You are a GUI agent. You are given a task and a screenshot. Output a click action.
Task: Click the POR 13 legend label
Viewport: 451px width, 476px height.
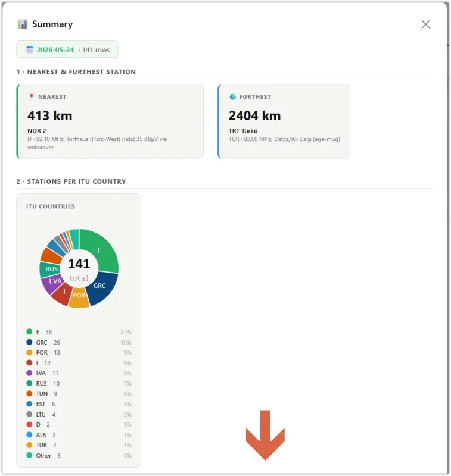click(48, 352)
